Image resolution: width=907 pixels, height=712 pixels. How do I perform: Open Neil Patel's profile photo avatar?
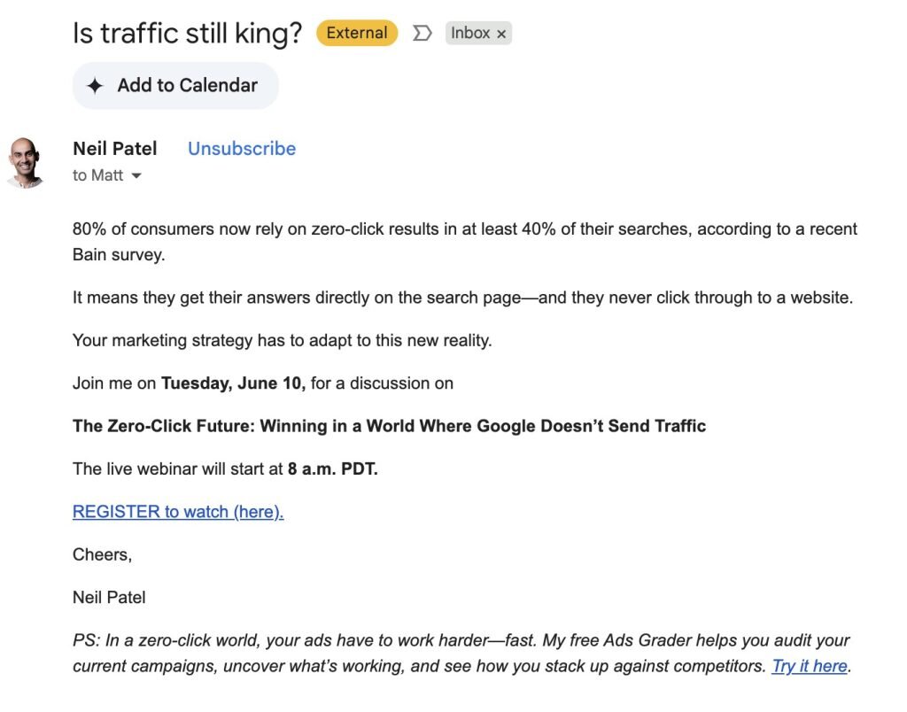coord(26,161)
